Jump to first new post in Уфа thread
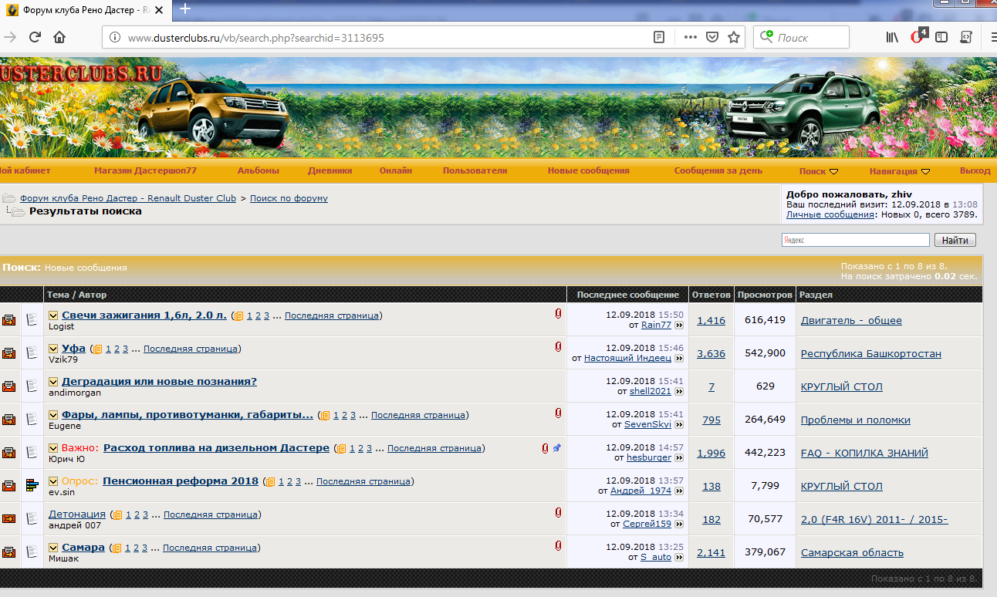 (x=53, y=349)
